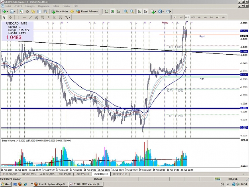249x187 pixels.
Task: Draw a vertical line tool
Action: pyautogui.click(x=18, y=17)
